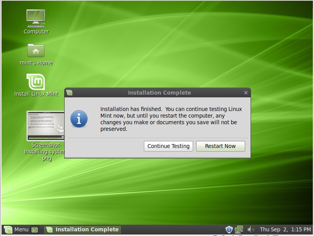Open the update manager shield tray icon

[x=229, y=229]
